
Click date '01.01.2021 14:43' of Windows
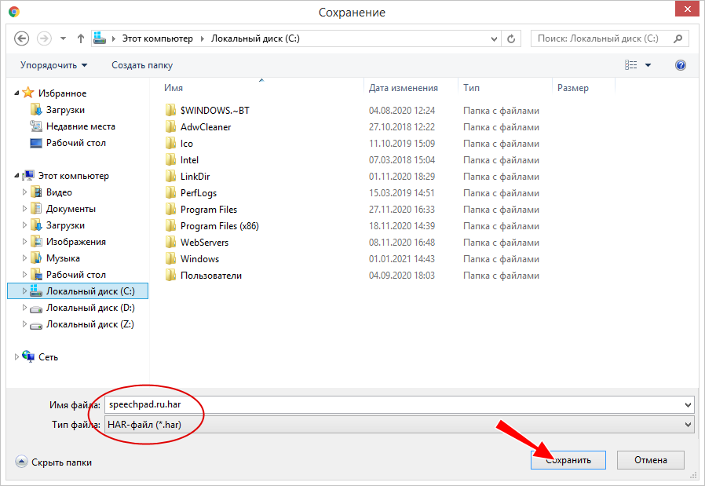tap(402, 259)
